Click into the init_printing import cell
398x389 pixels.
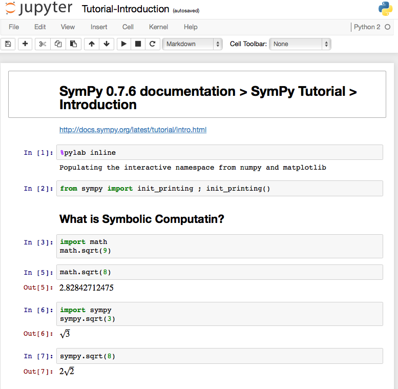tap(220, 189)
